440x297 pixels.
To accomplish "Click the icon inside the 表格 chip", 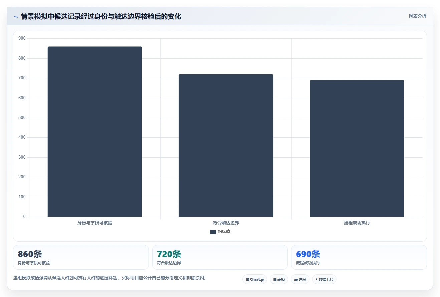I will coord(275,280).
